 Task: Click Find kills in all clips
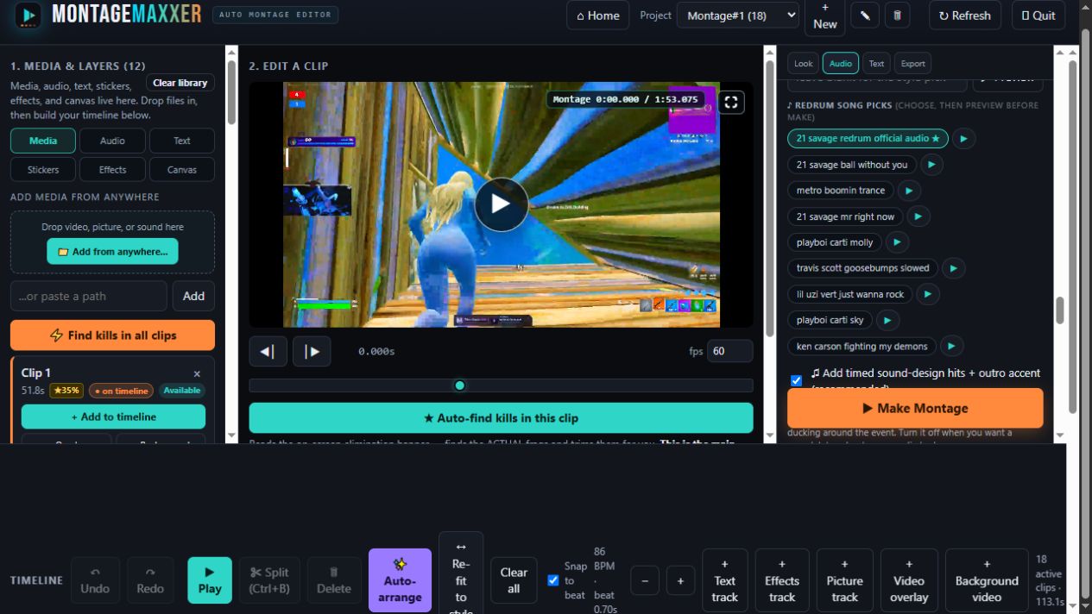112,335
